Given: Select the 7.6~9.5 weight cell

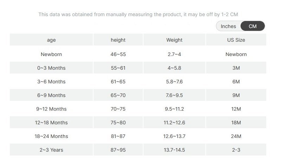Looking at the screenshot, I should (174, 95).
